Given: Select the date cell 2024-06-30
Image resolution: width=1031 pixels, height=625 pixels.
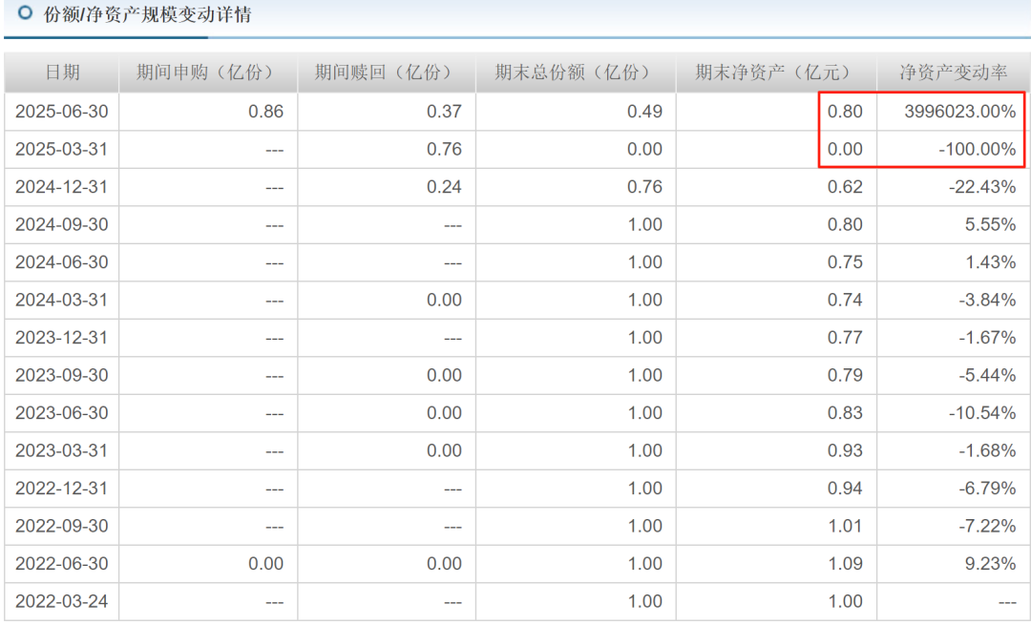Looking at the screenshot, I should click(62, 262).
